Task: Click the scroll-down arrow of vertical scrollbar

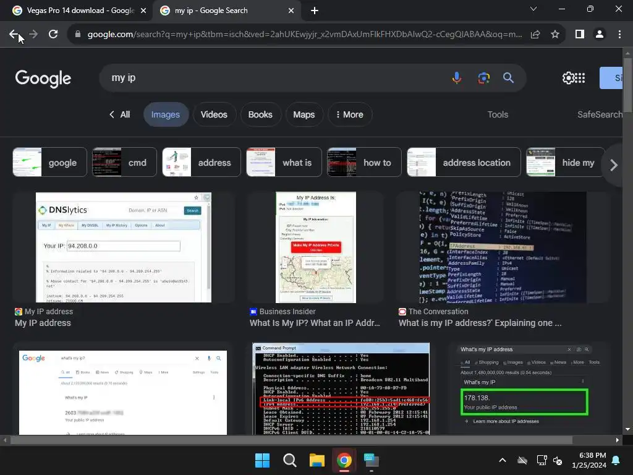Action: pos(627,429)
